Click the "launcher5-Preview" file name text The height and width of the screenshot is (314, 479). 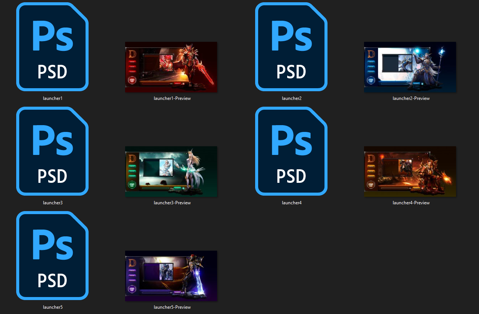(x=172, y=307)
